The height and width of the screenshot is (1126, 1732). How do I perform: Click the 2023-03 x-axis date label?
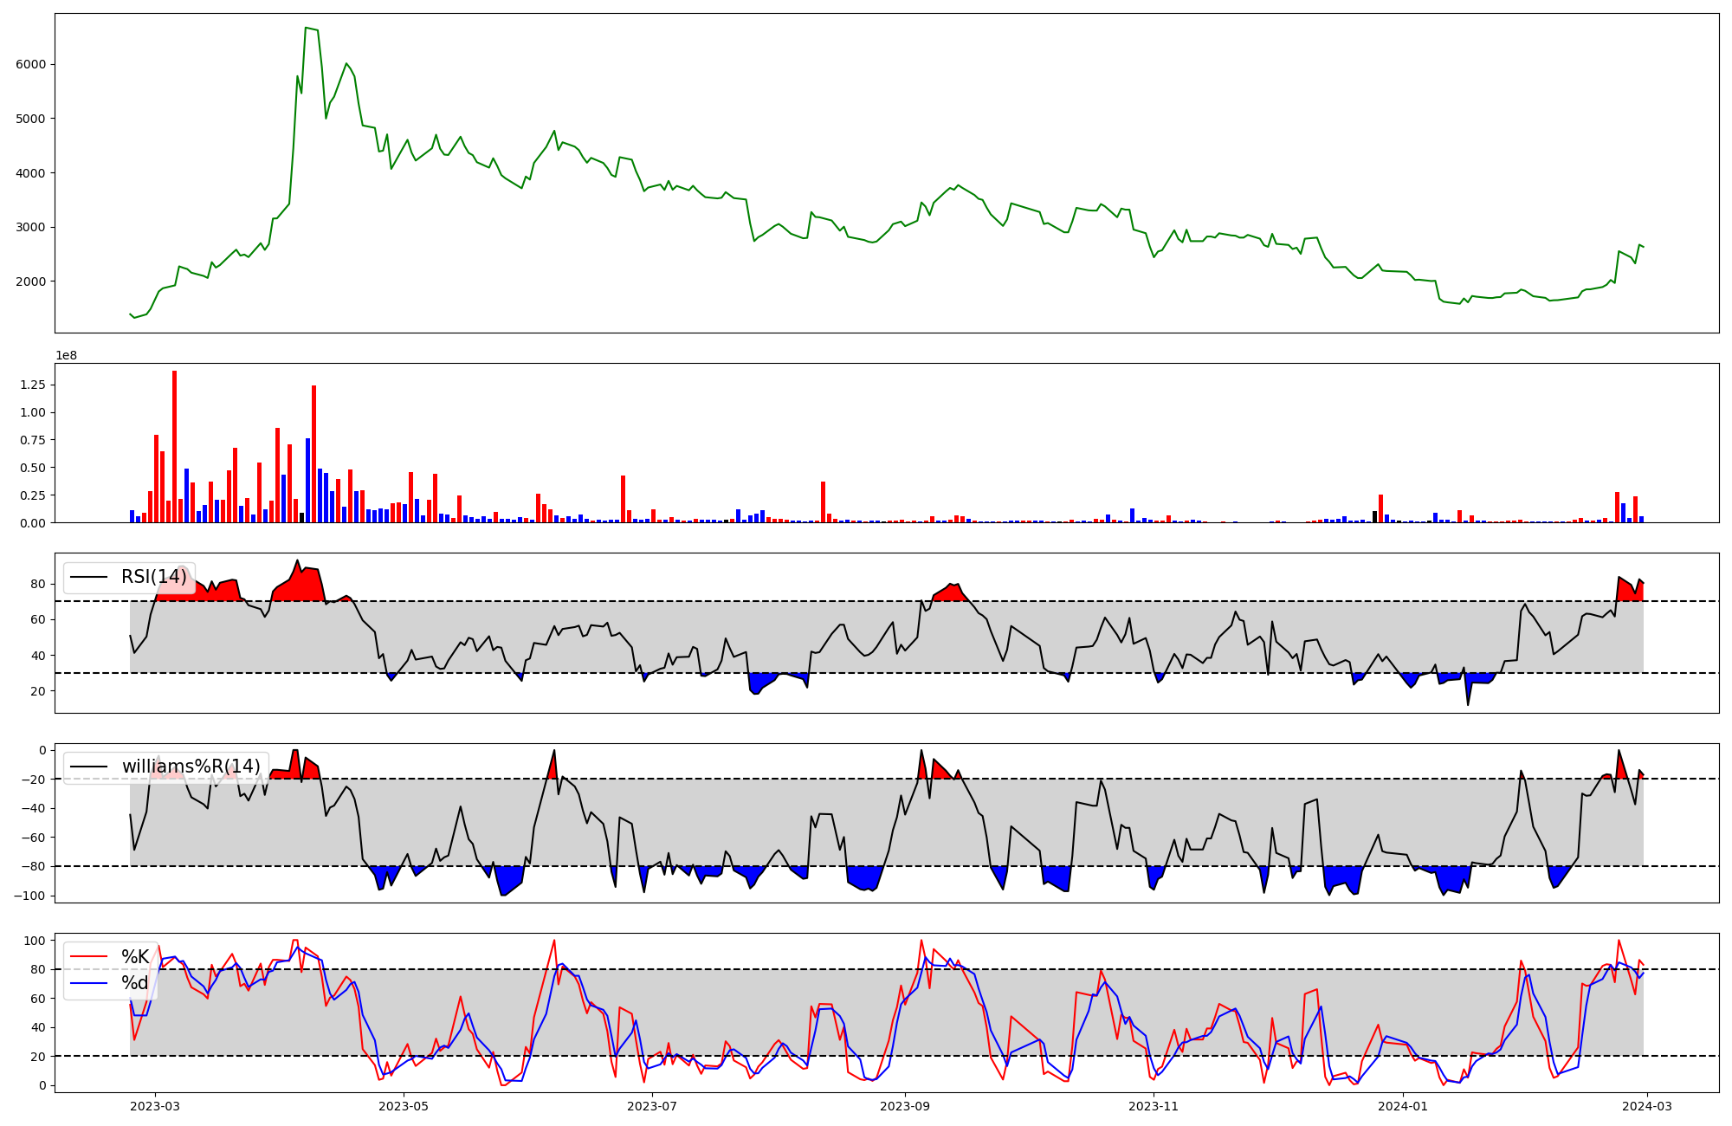click(x=155, y=1106)
